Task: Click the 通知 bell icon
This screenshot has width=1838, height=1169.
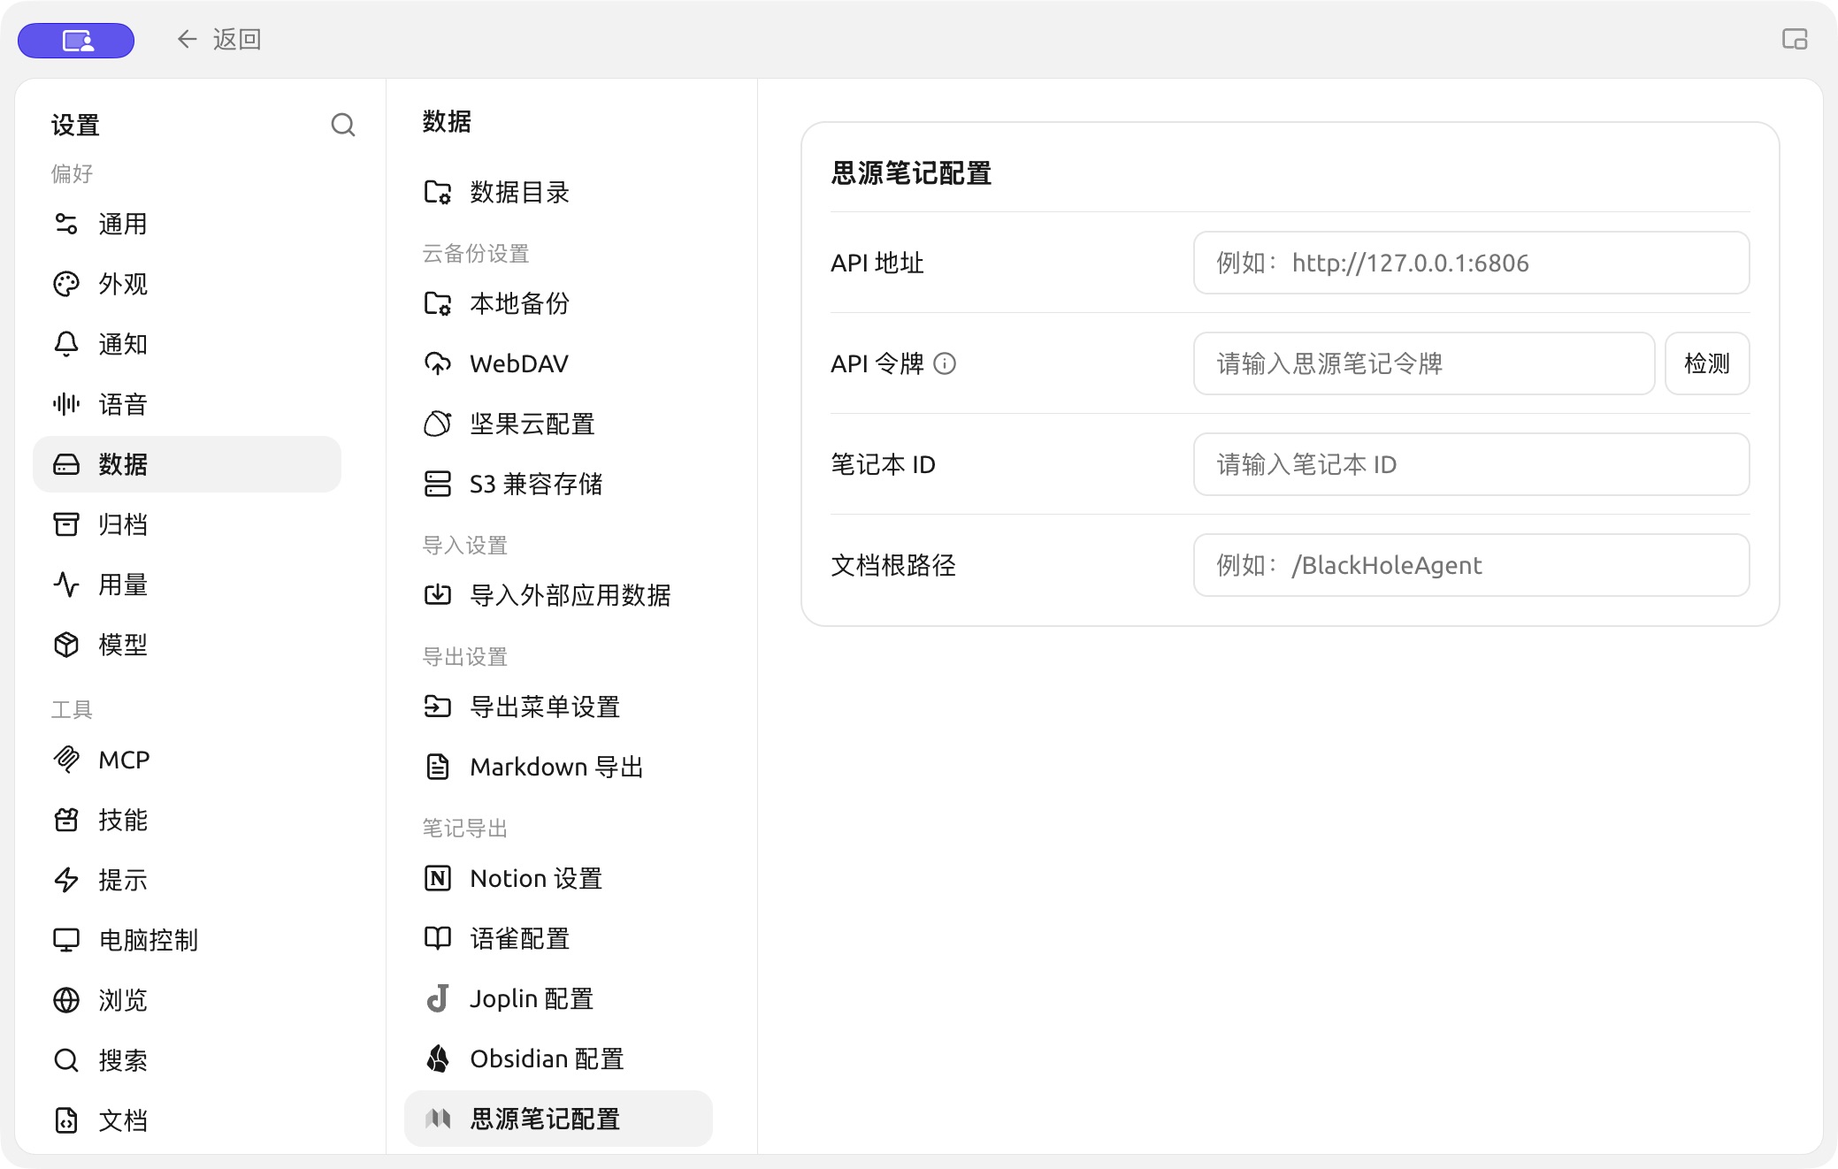Action: [66, 344]
